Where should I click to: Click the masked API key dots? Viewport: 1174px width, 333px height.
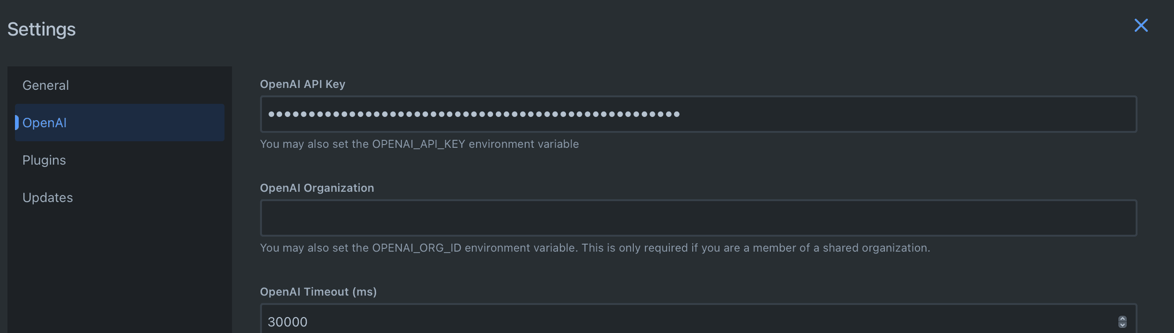pos(473,114)
